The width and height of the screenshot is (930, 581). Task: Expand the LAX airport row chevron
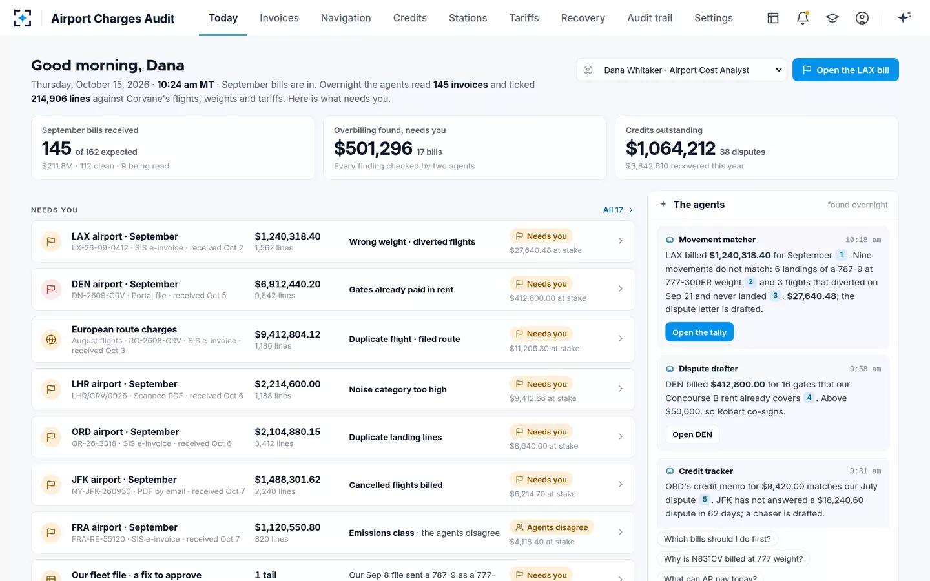[621, 241]
